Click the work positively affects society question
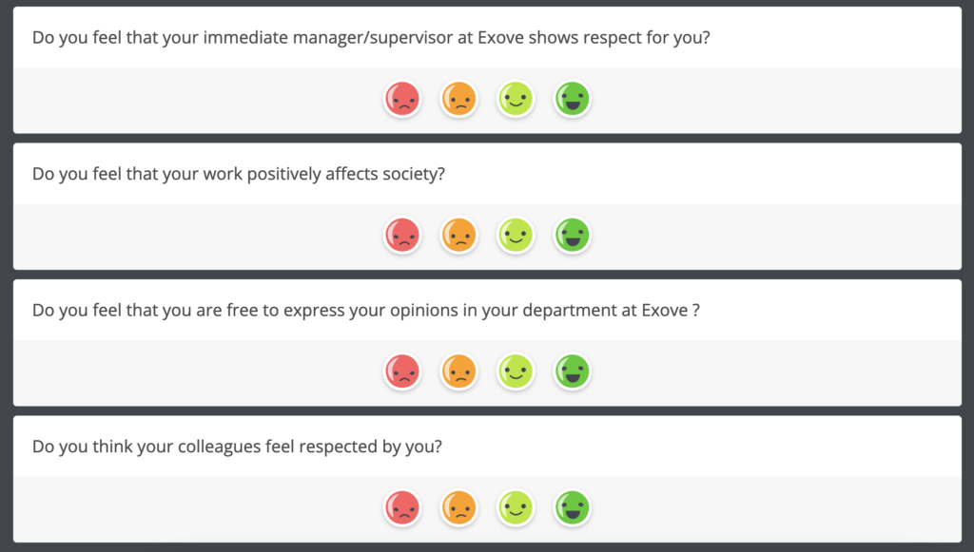Image resolution: width=974 pixels, height=552 pixels. click(x=239, y=174)
